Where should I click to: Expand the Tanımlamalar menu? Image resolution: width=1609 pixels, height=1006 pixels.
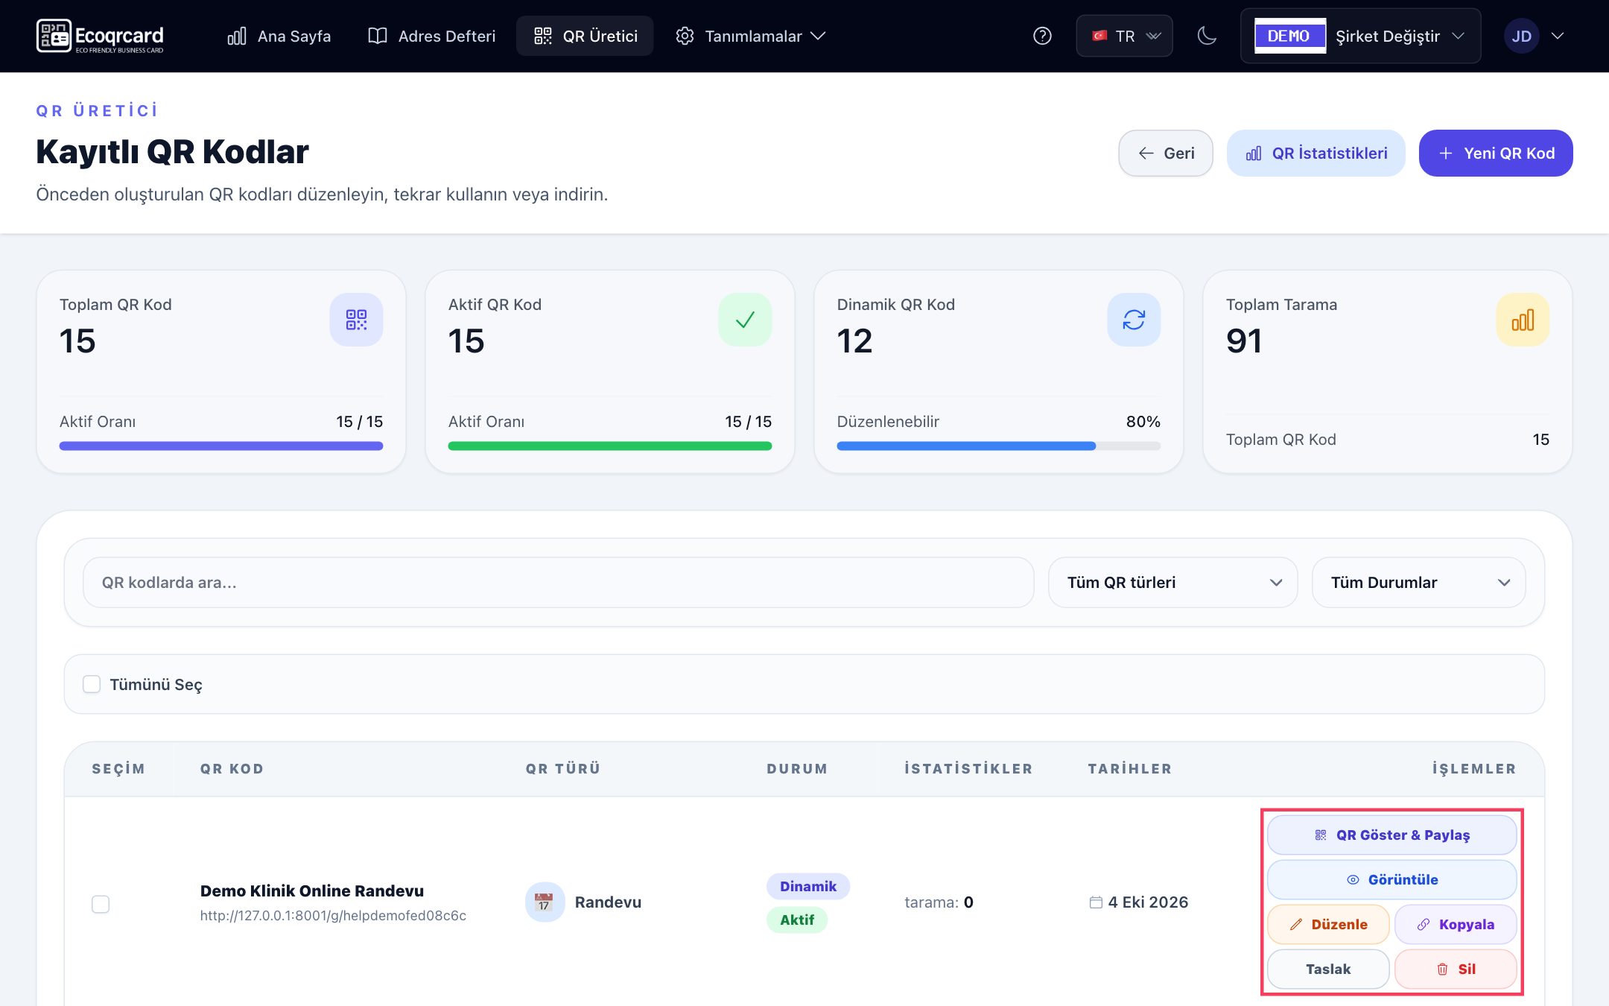click(750, 36)
